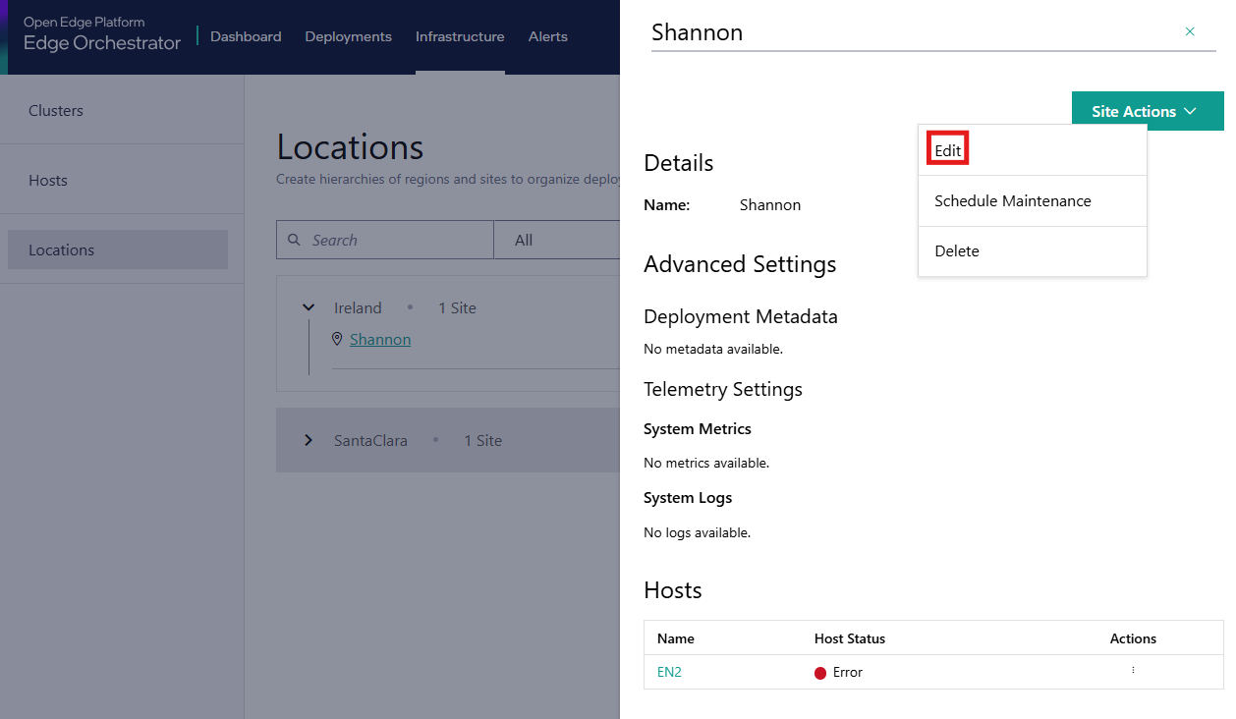Open the Site Actions dropdown
The image size is (1236, 719).
(x=1147, y=111)
